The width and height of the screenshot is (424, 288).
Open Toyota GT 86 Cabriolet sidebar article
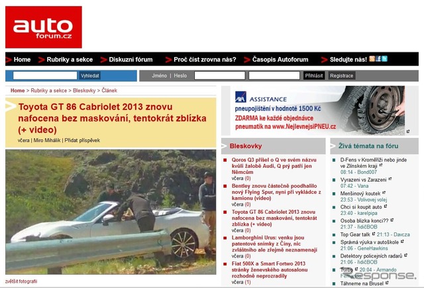(x=274, y=218)
